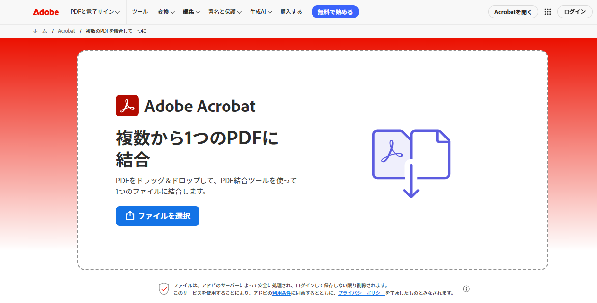This screenshot has height=303, width=597.
Task: Click the ファイルを選択 button
Action: [x=157, y=216]
